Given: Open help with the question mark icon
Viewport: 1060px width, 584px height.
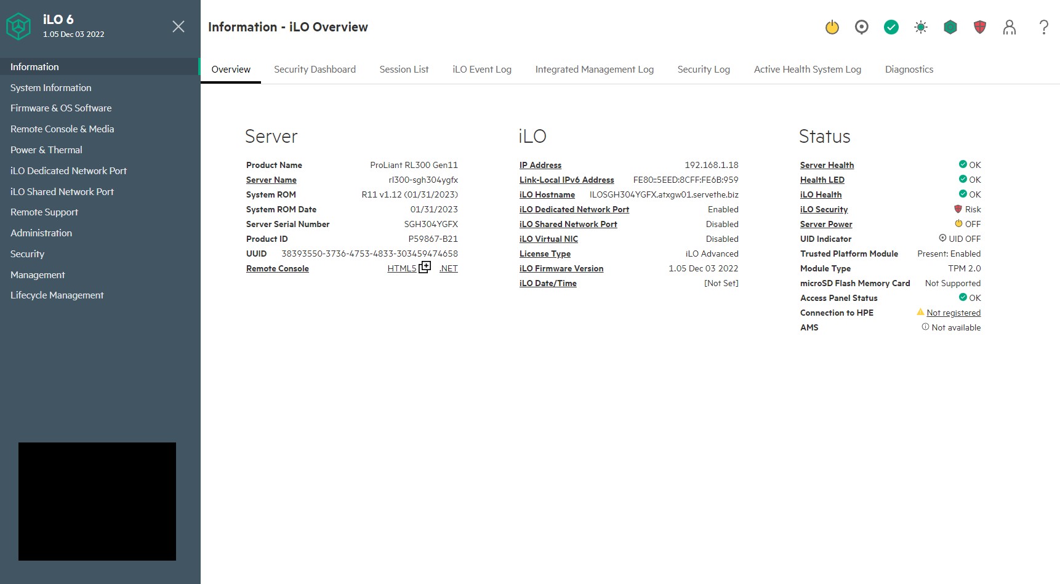Looking at the screenshot, I should coord(1044,27).
